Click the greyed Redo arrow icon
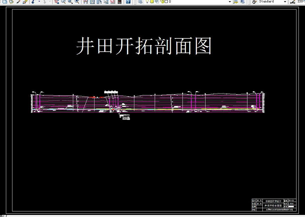The height and width of the screenshot is (217, 305). [45, 2]
